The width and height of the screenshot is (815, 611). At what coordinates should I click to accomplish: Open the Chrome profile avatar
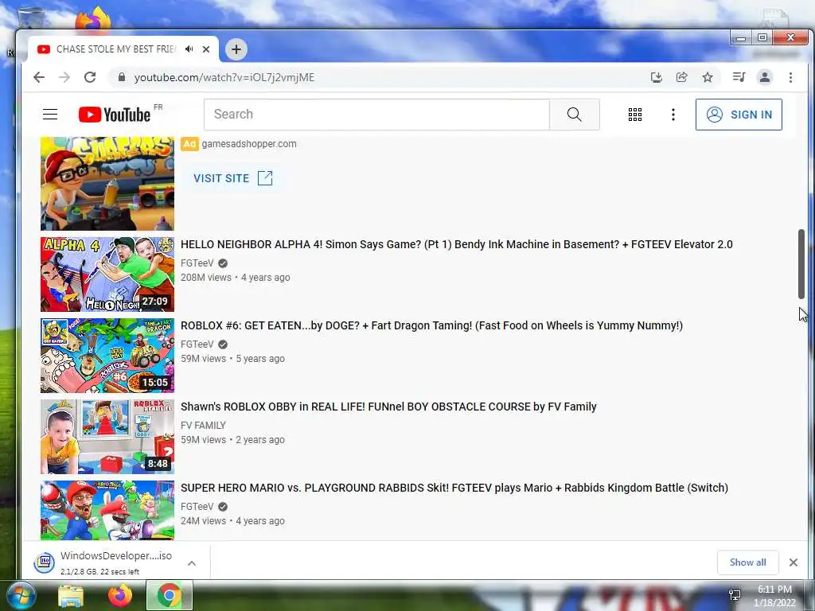pyautogui.click(x=765, y=77)
